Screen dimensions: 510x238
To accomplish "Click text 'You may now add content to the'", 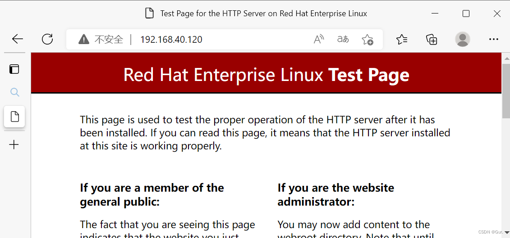I will (x=354, y=225).
